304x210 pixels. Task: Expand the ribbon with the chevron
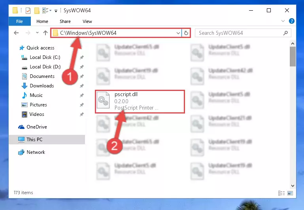point(283,21)
